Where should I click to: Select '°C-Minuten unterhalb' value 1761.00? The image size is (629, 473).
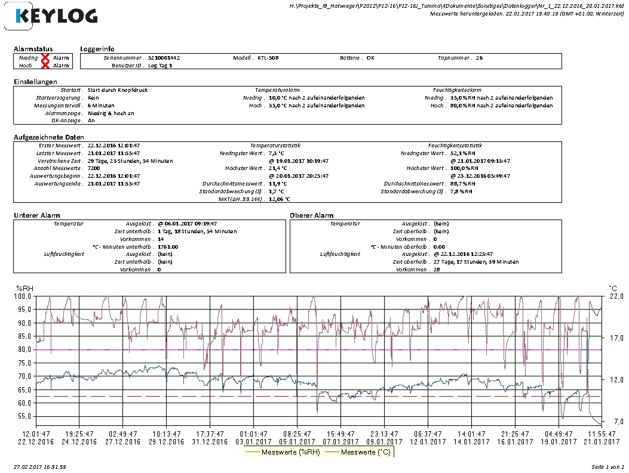tap(168, 247)
